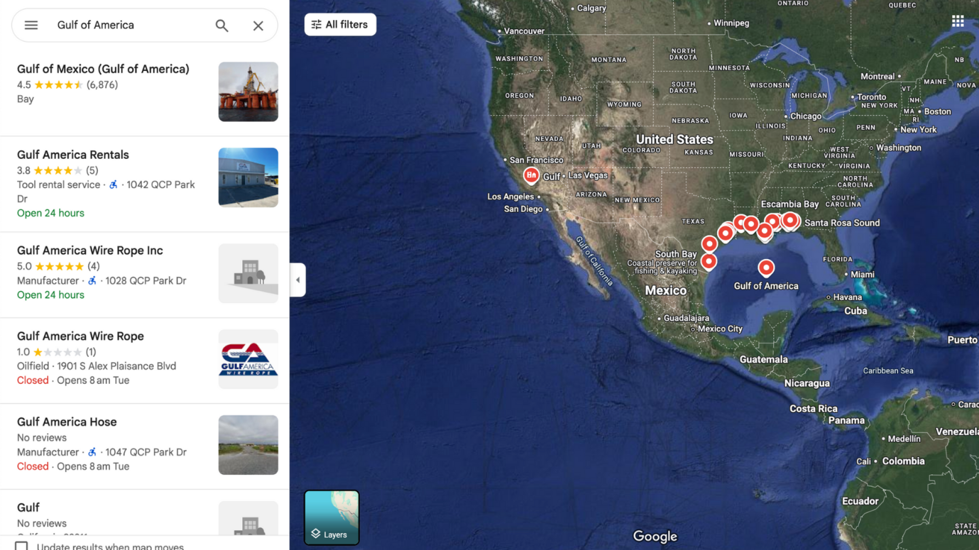Click the accessibility icon on Gulf America Rentals
Screen dimensions: 979x550
113,185
